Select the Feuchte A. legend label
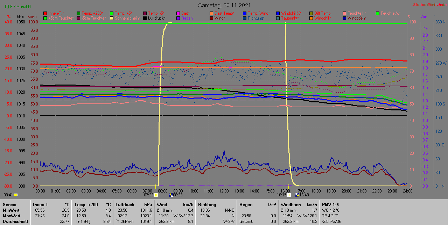The image size is (448, 225). tap(391, 13)
